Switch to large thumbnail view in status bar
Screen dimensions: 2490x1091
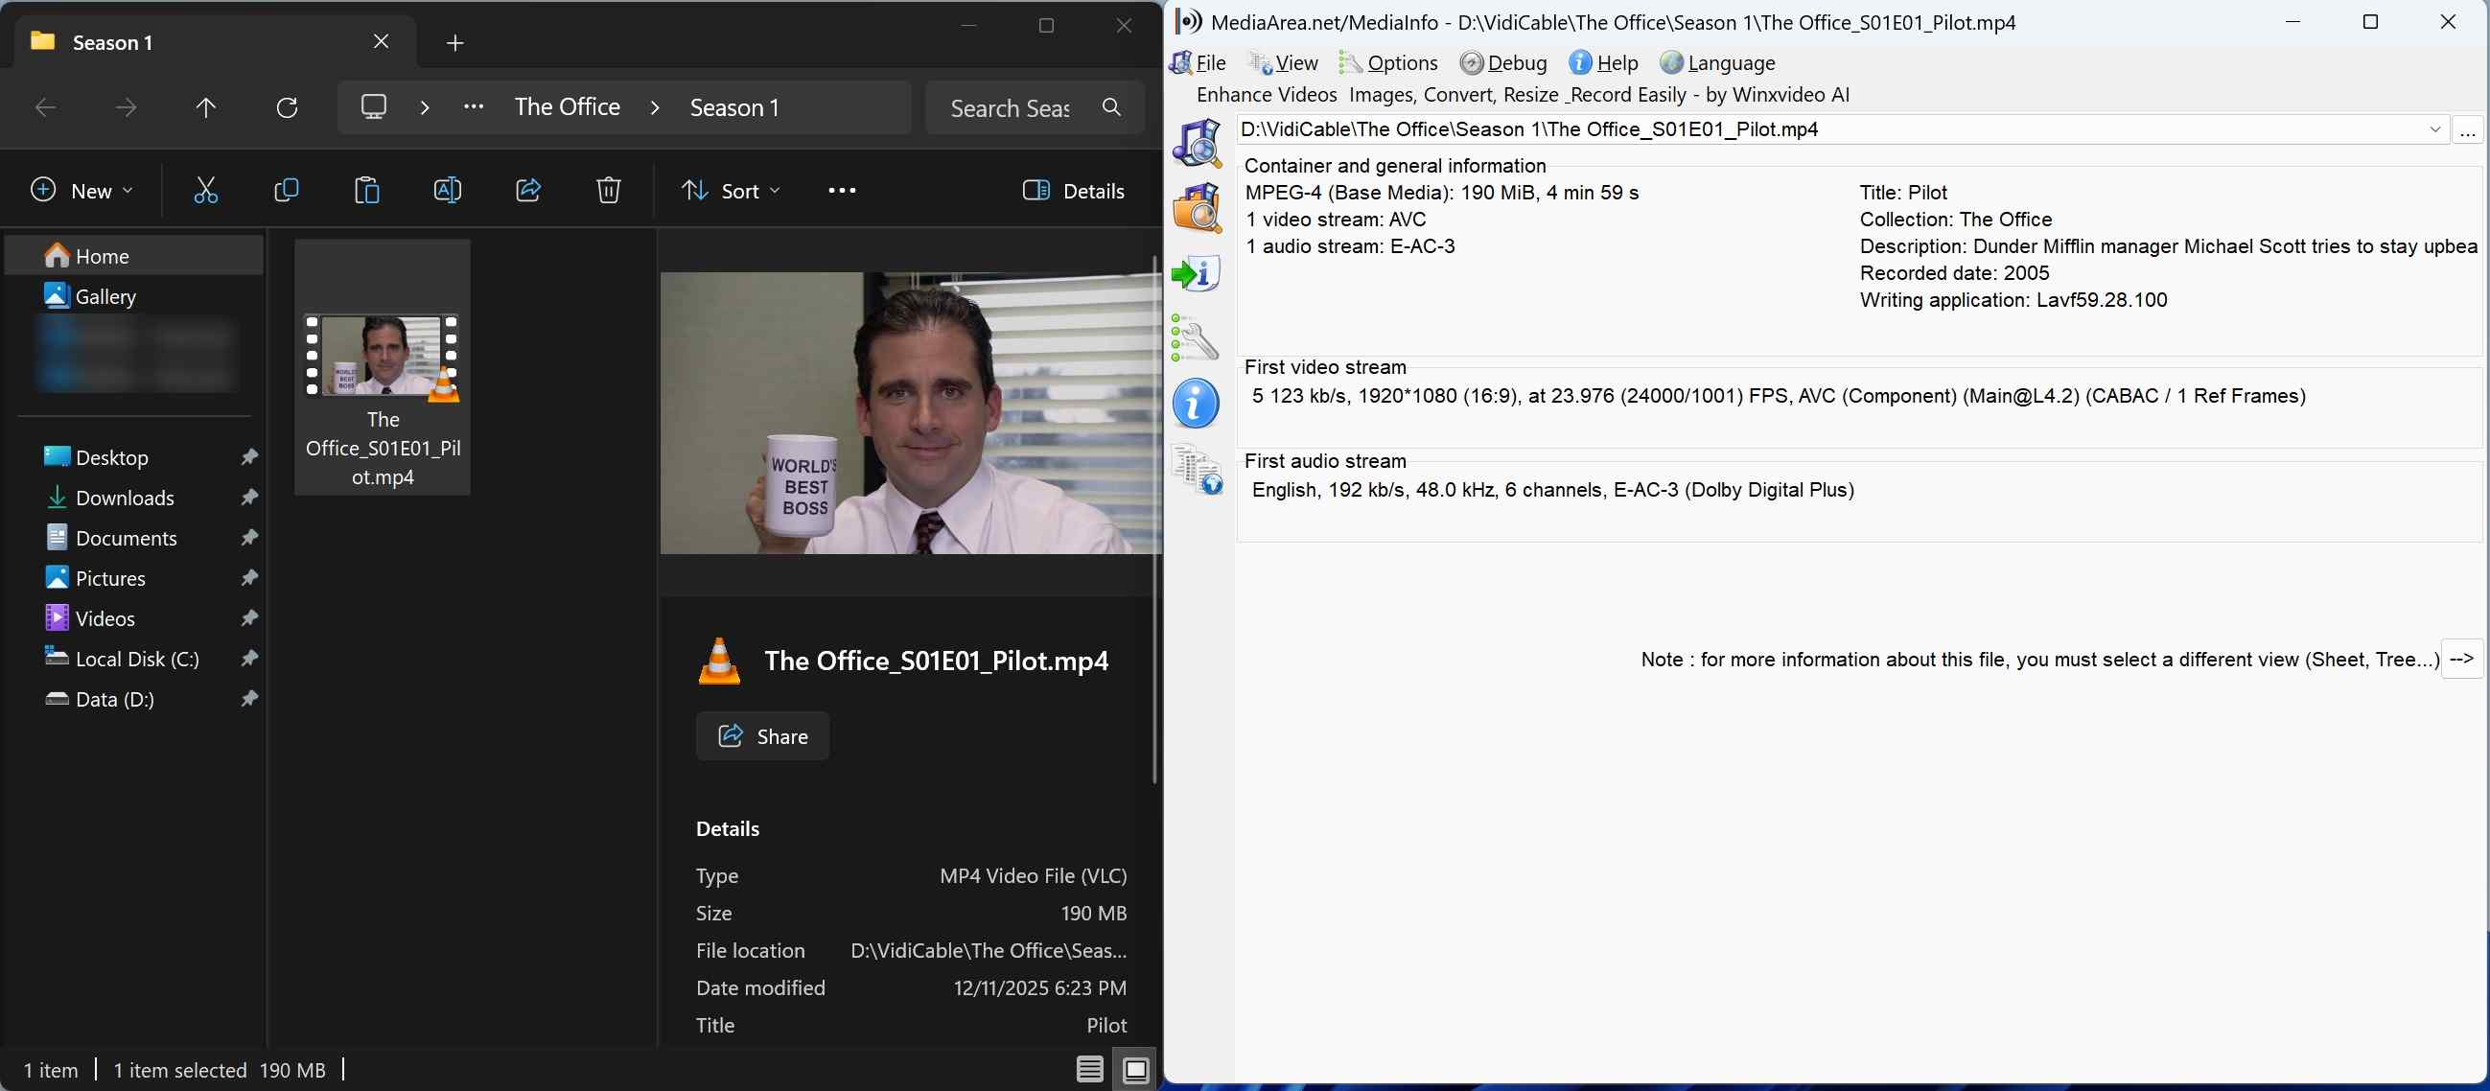click(1136, 1069)
